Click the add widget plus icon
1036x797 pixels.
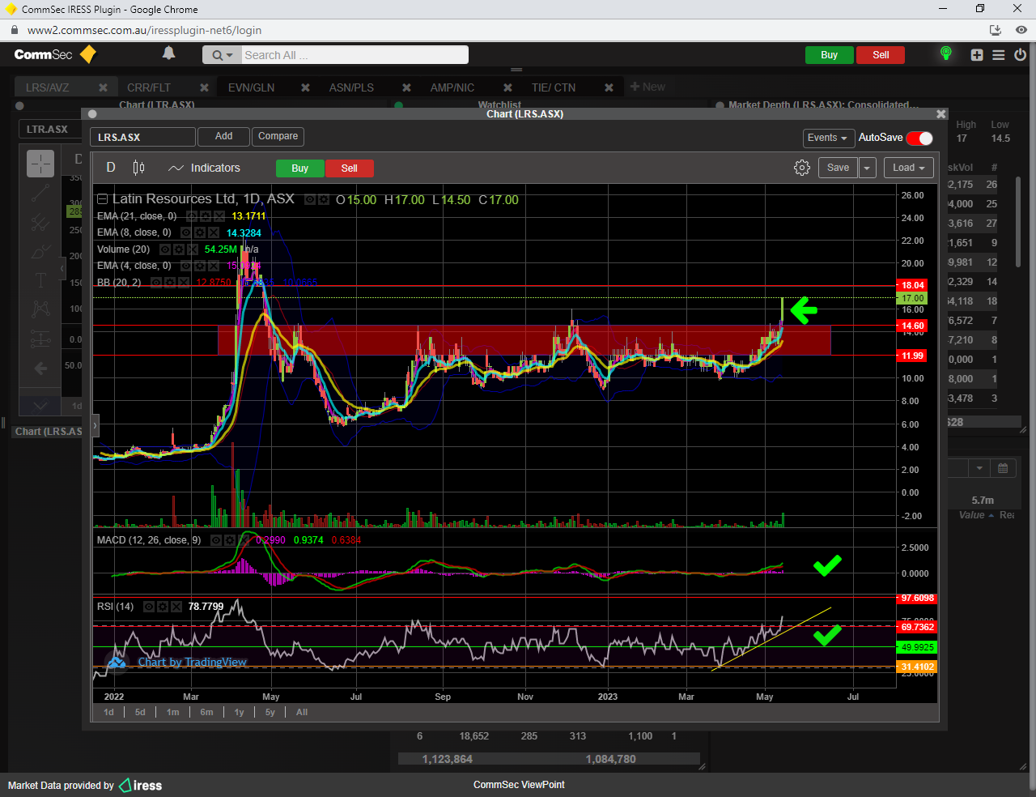coord(977,55)
